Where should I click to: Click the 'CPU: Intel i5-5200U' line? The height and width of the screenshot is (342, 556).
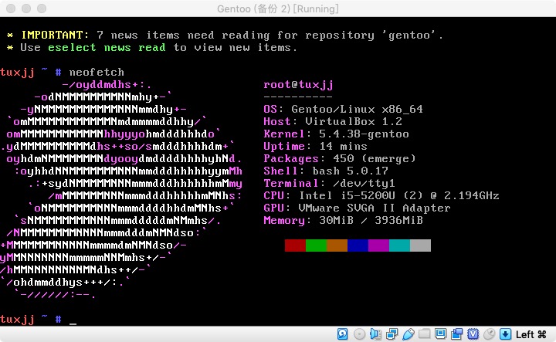[x=381, y=195]
